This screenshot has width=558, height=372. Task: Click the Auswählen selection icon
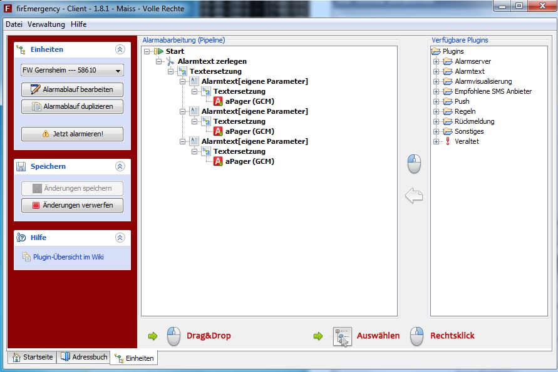343,336
